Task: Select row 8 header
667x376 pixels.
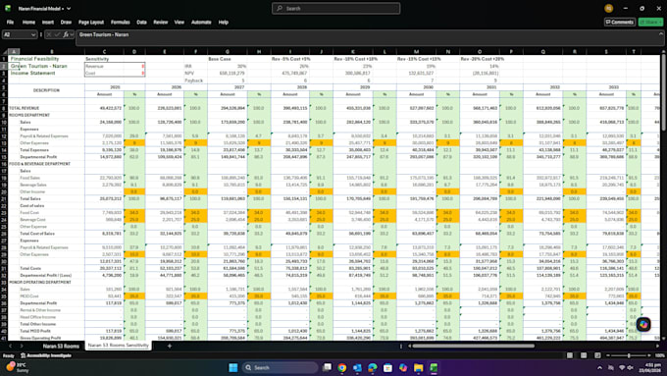Action: pyautogui.click(x=4, y=108)
